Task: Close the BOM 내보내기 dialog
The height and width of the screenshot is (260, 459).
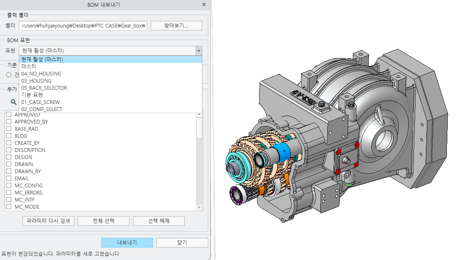Action: (204, 5)
